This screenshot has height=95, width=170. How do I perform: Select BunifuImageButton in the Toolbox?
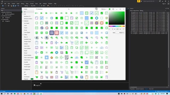tap(10, 14)
